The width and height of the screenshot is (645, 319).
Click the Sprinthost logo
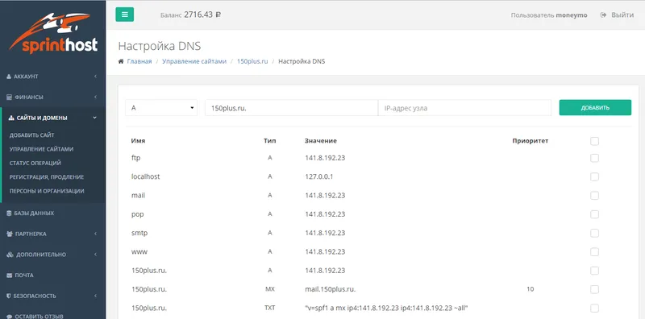[x=53, y=33]
